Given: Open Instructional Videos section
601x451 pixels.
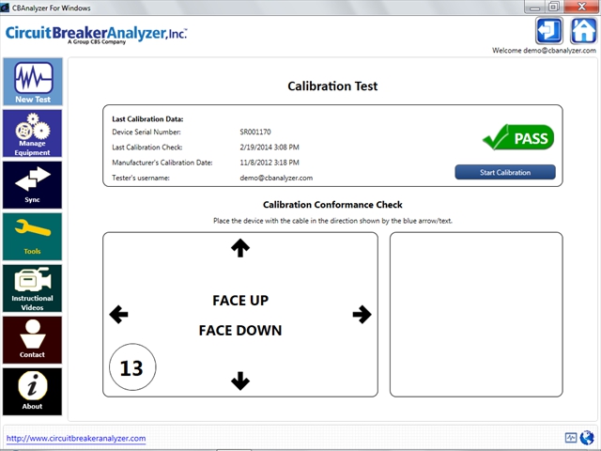Looking at the screenshot, I should tap(33, 288).
